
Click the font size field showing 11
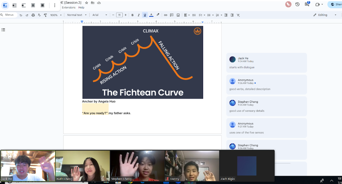coord(119,15)
